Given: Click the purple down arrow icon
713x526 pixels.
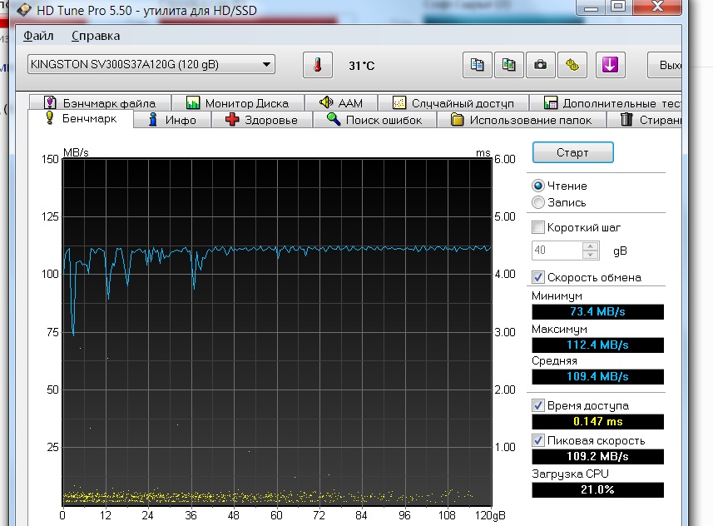Looking at the screenshot, I should (610, 65).
